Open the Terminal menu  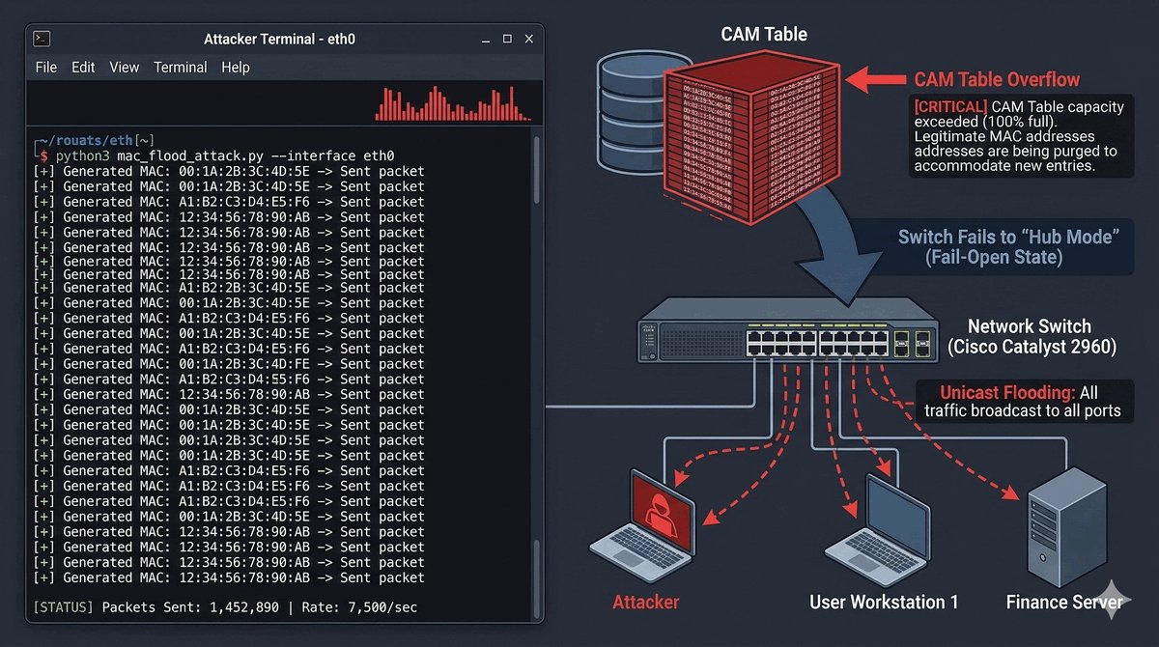tap(181, 68)
